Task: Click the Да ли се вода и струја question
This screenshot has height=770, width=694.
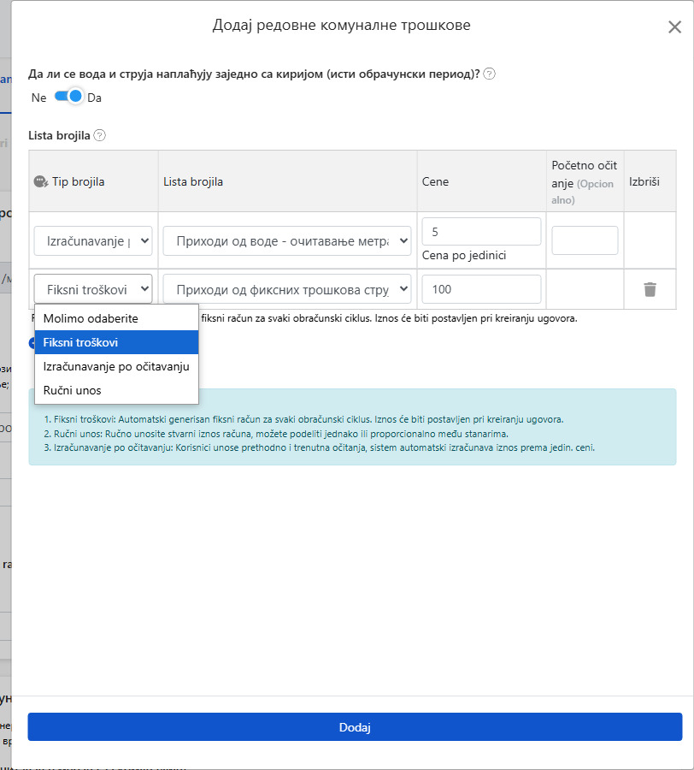Action: (x=254, y=74)
